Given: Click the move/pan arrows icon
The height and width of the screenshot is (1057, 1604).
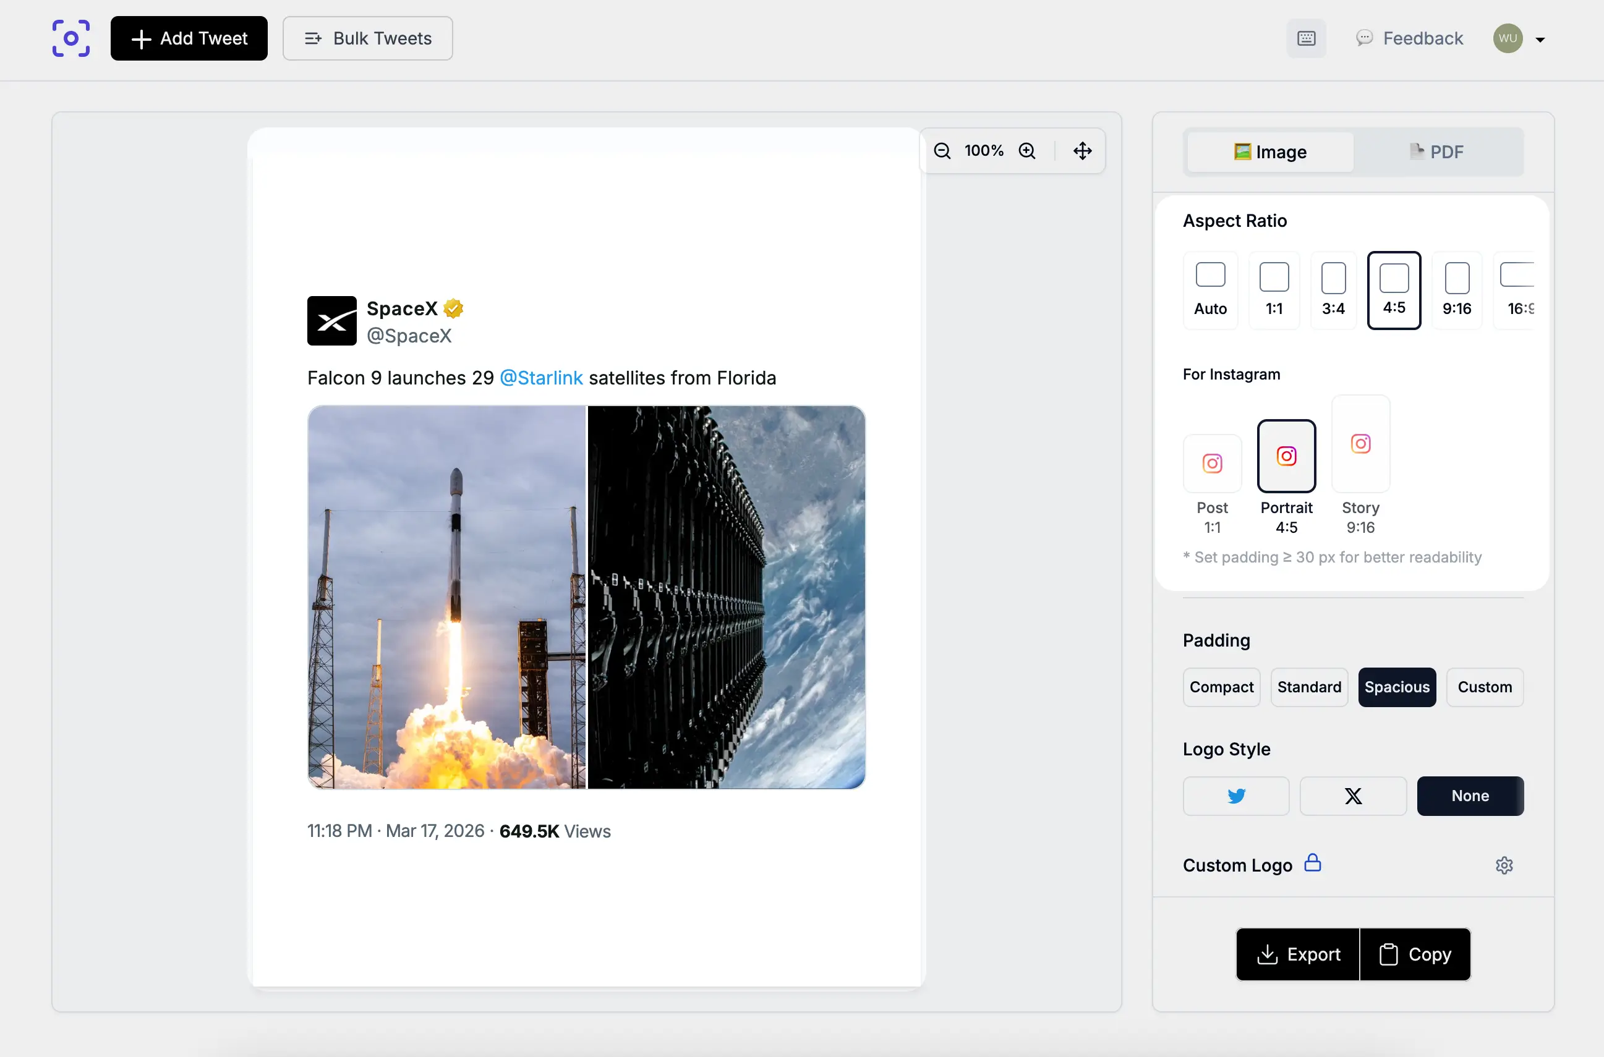Looking at the screenshot, I should tap(1082, 151).
